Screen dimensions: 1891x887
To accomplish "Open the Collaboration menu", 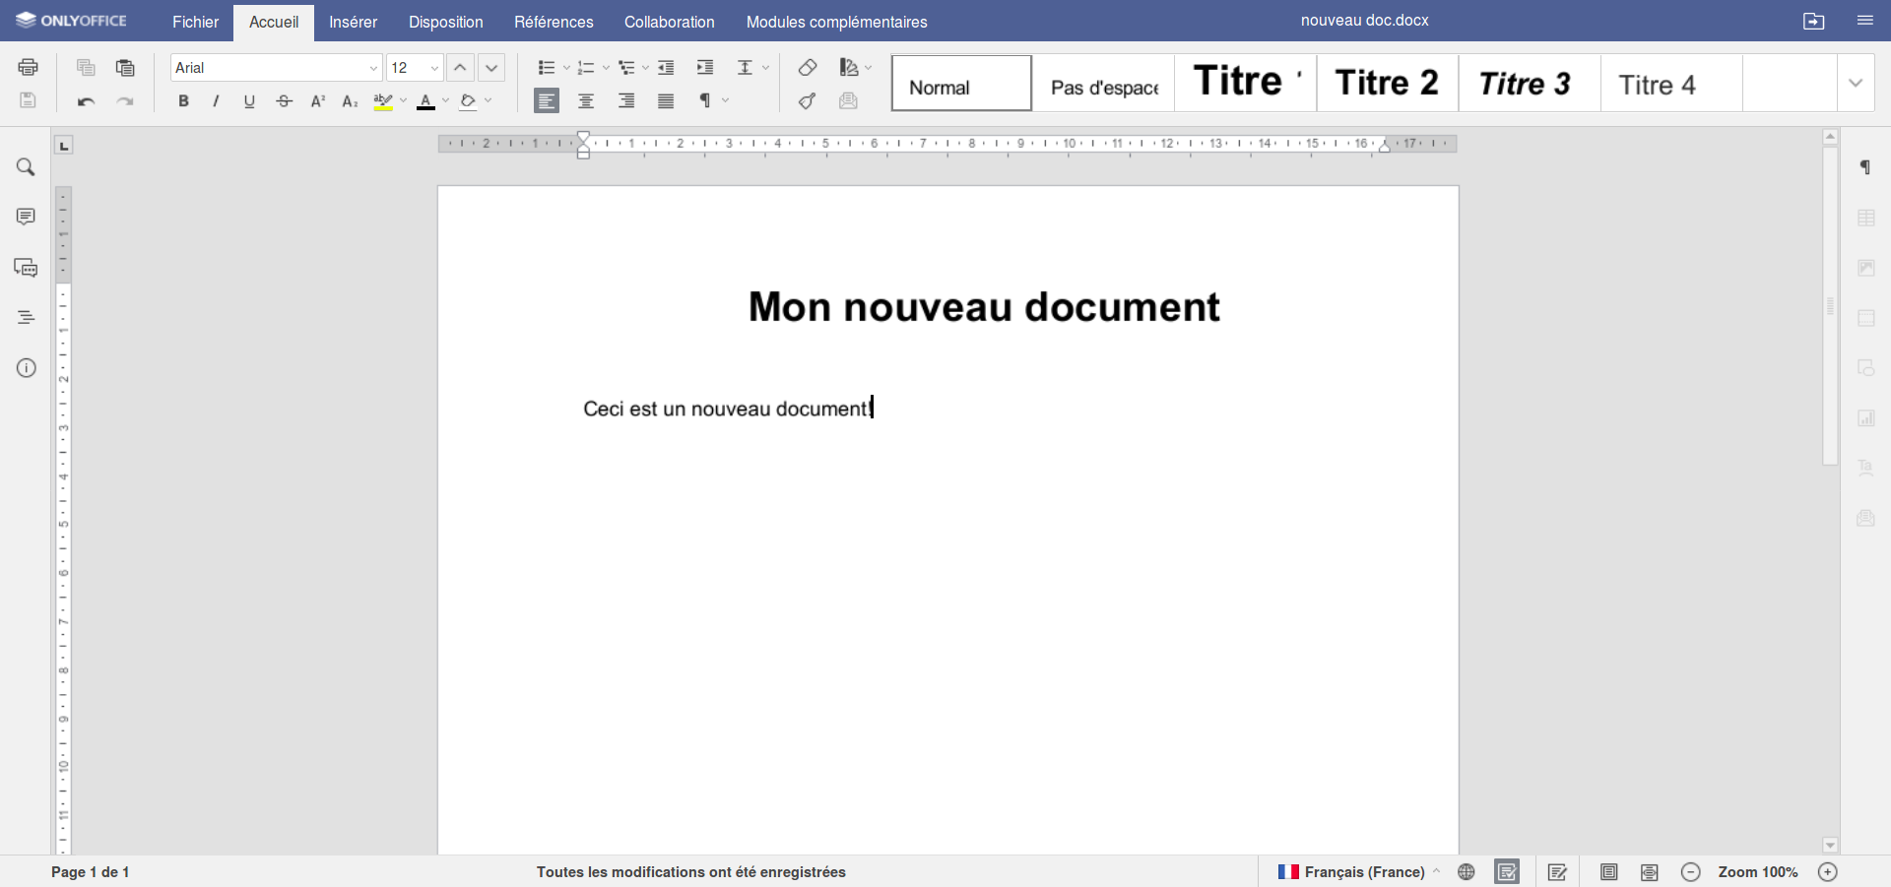I will [x=669, y=22].
